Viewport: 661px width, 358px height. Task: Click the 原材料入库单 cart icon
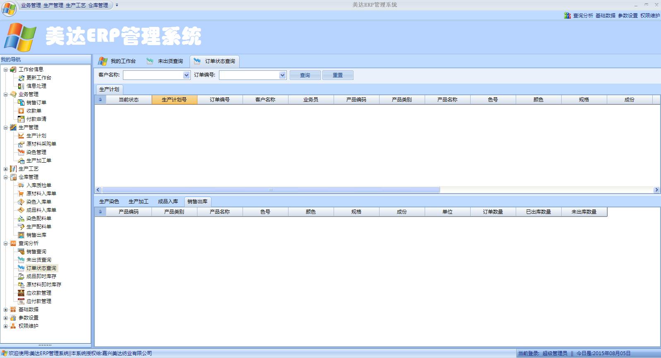pos(21,194)
